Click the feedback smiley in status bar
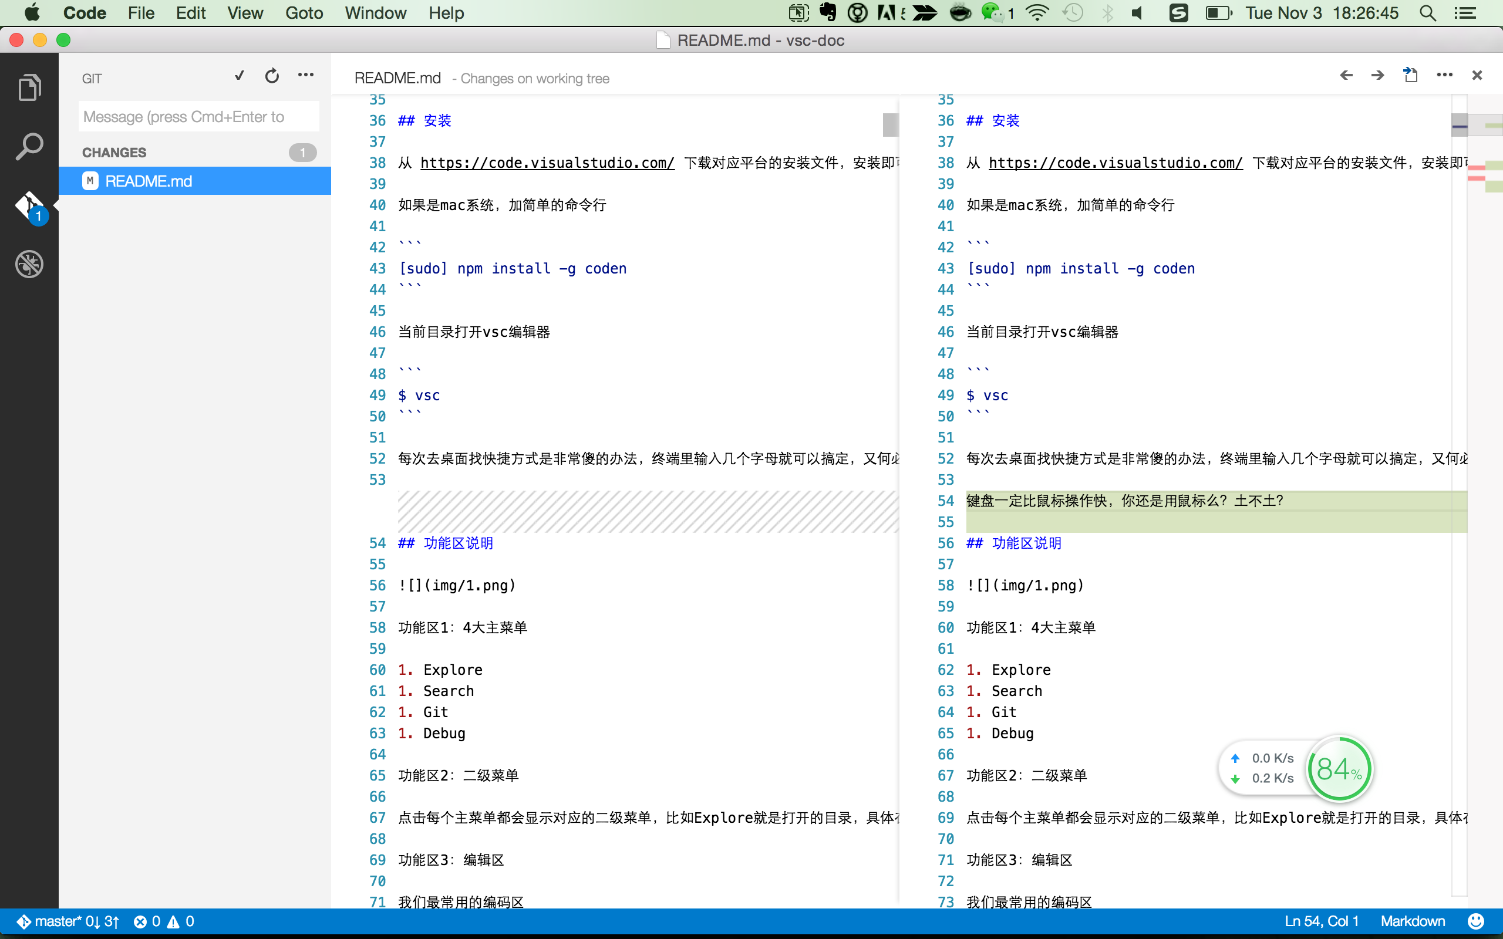This screenshot has width=1503, height=939. tap(1475, 921)
